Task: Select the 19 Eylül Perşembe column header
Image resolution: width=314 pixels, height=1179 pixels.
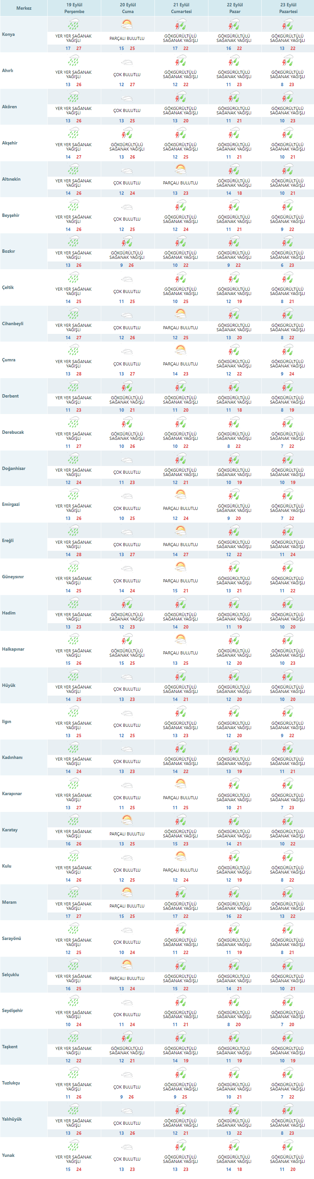Action: tap(74, 8)
